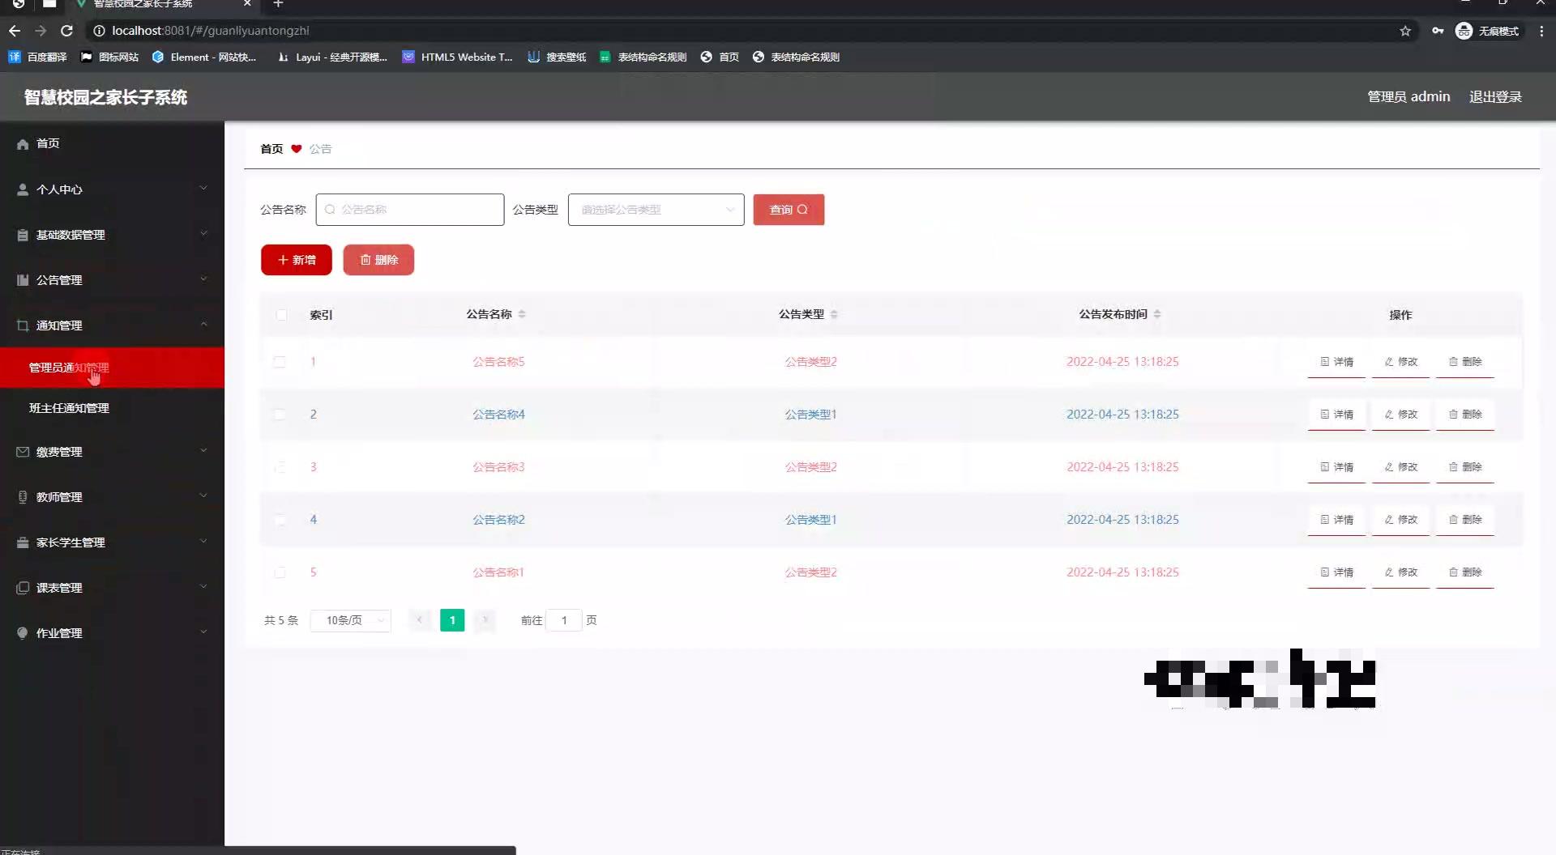
Task: Click the icon beside 作业管理
Action: [23, 633]
